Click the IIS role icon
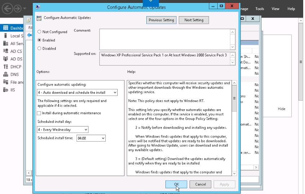This screenshot has width=305, height=194. [x=6, y=90]
